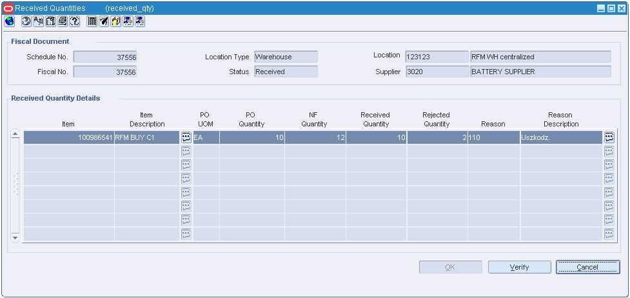Click the grayed OK button
This screenshot has width=630, height=298.
tap(450, 267)
